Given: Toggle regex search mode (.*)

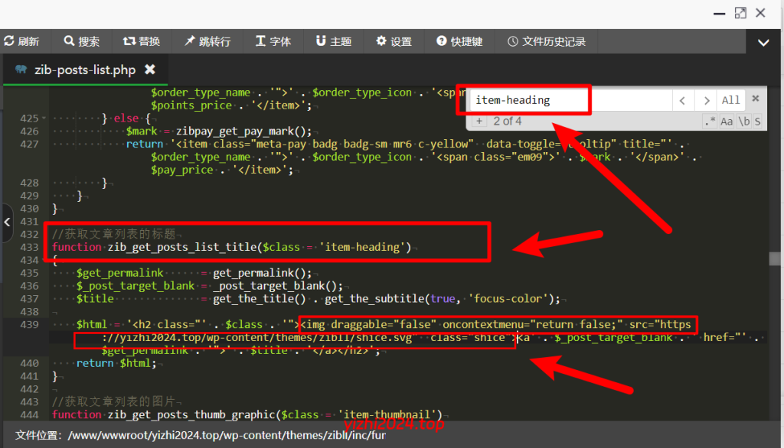Looking at the screenshot, I should [710, 122].
